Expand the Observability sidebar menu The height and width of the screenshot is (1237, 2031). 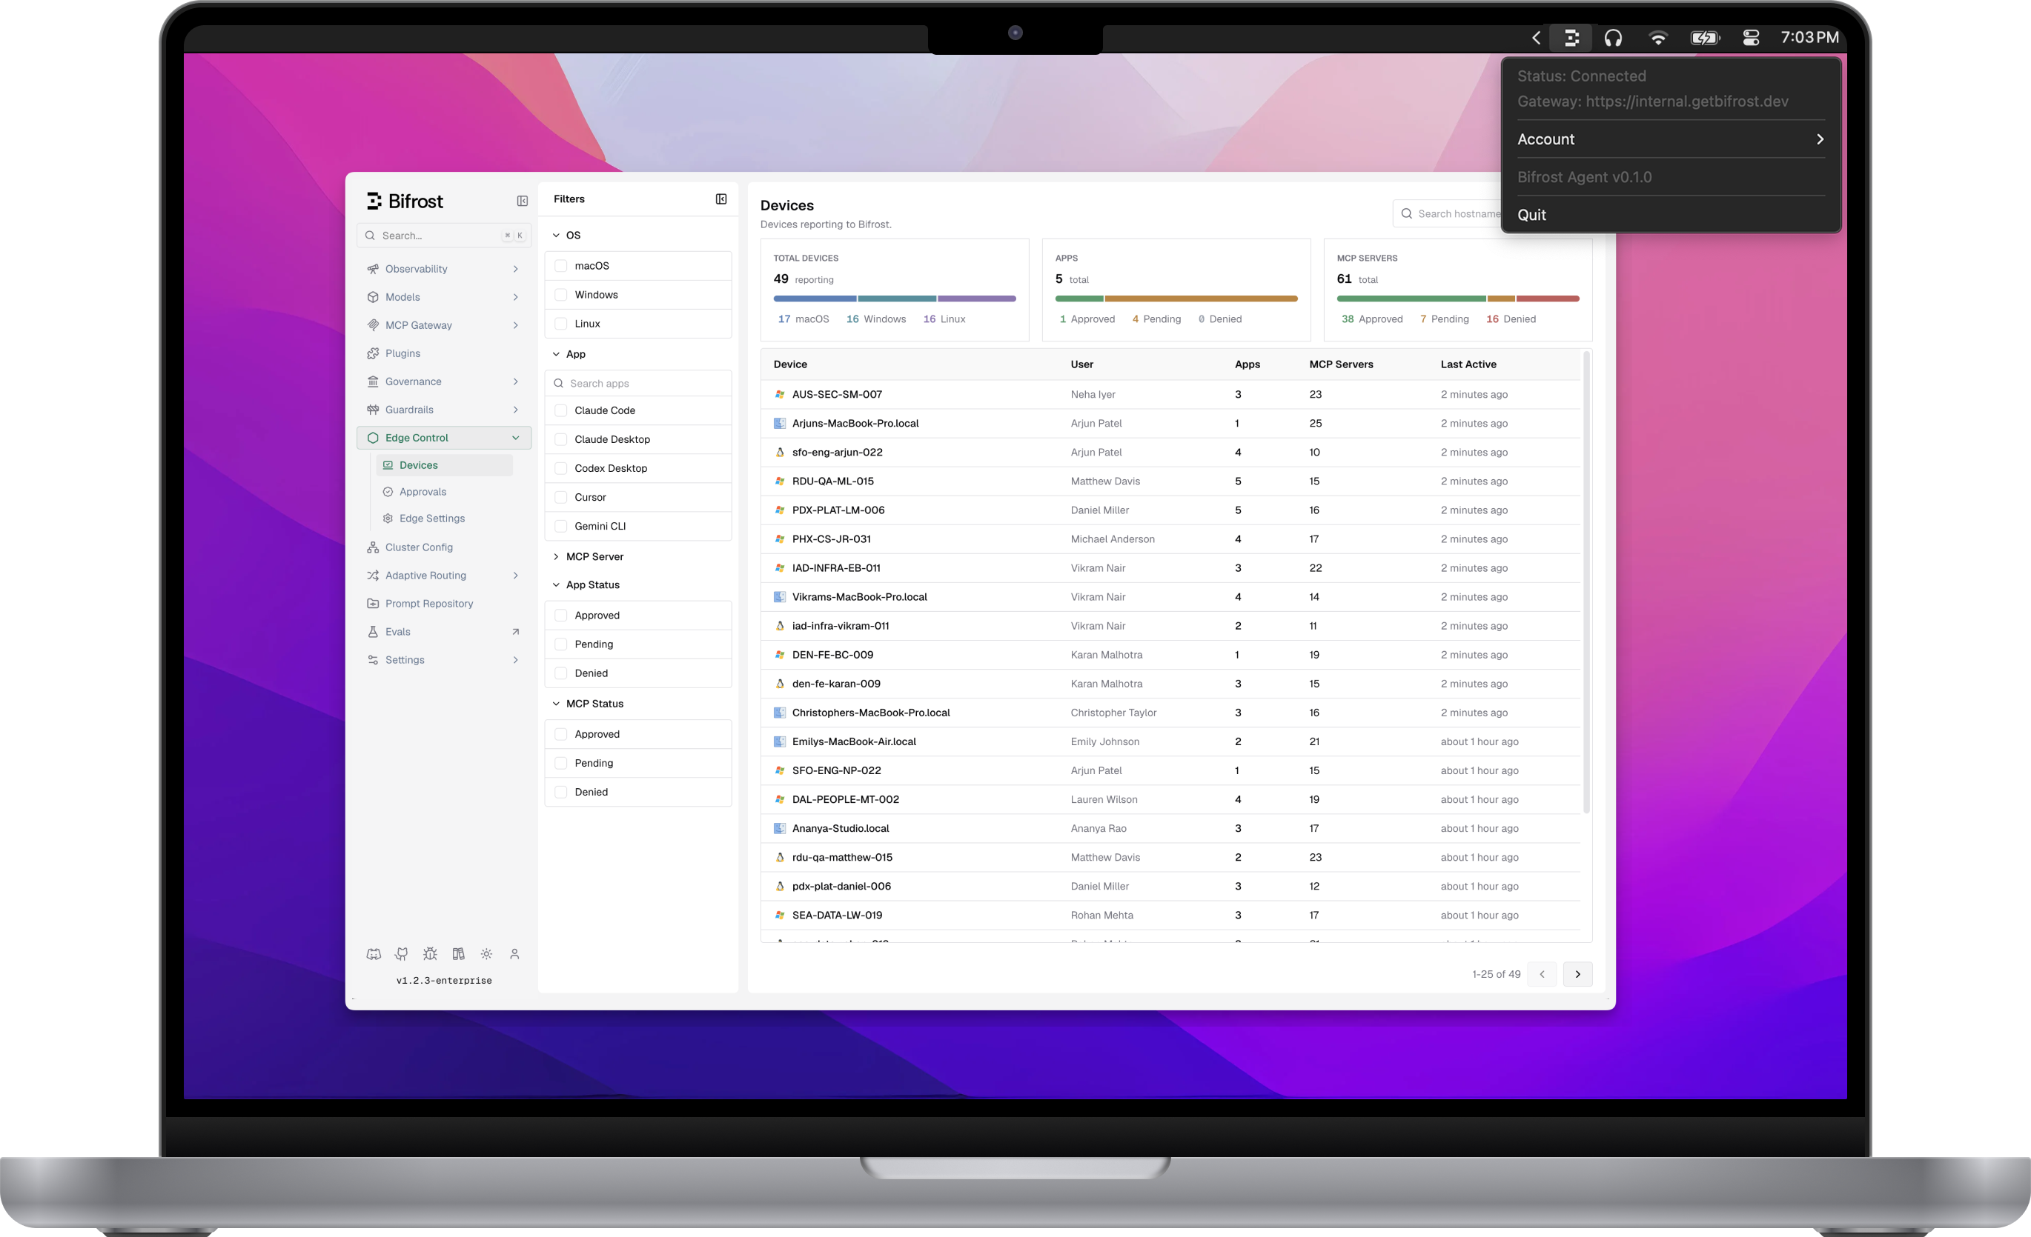point(443,270)
